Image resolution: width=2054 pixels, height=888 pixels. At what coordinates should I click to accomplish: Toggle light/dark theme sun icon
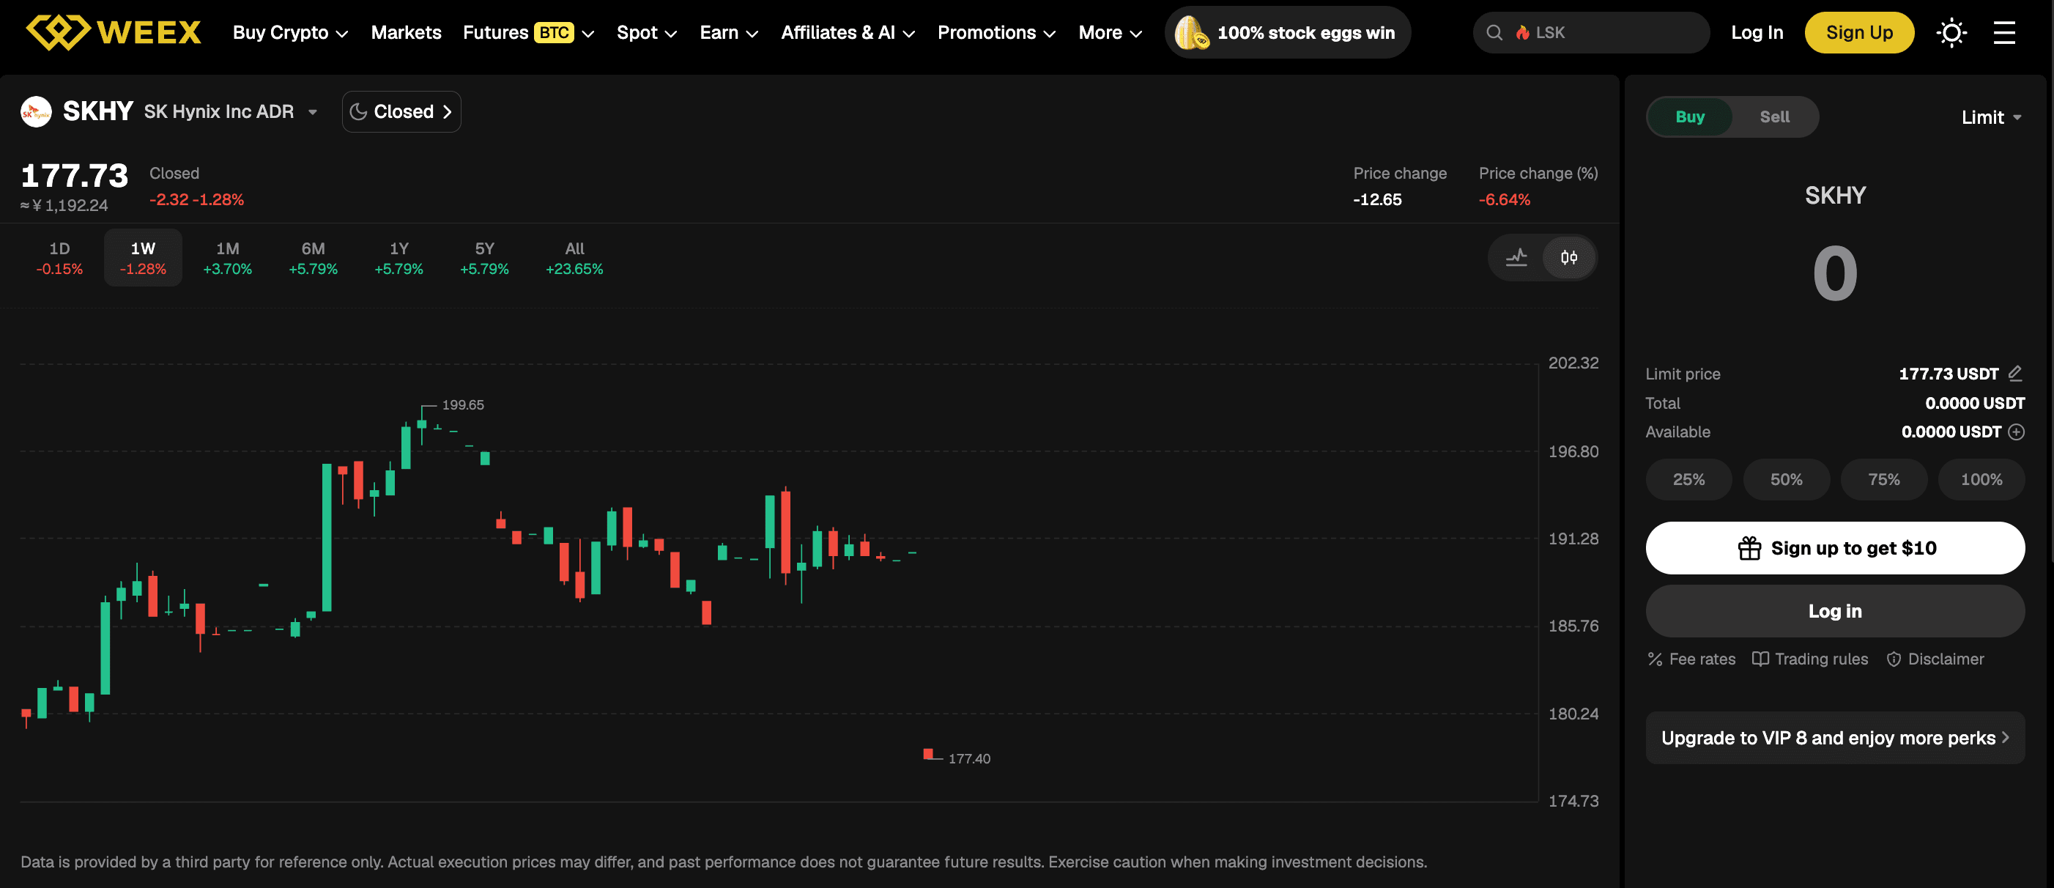coord(1950,33)
